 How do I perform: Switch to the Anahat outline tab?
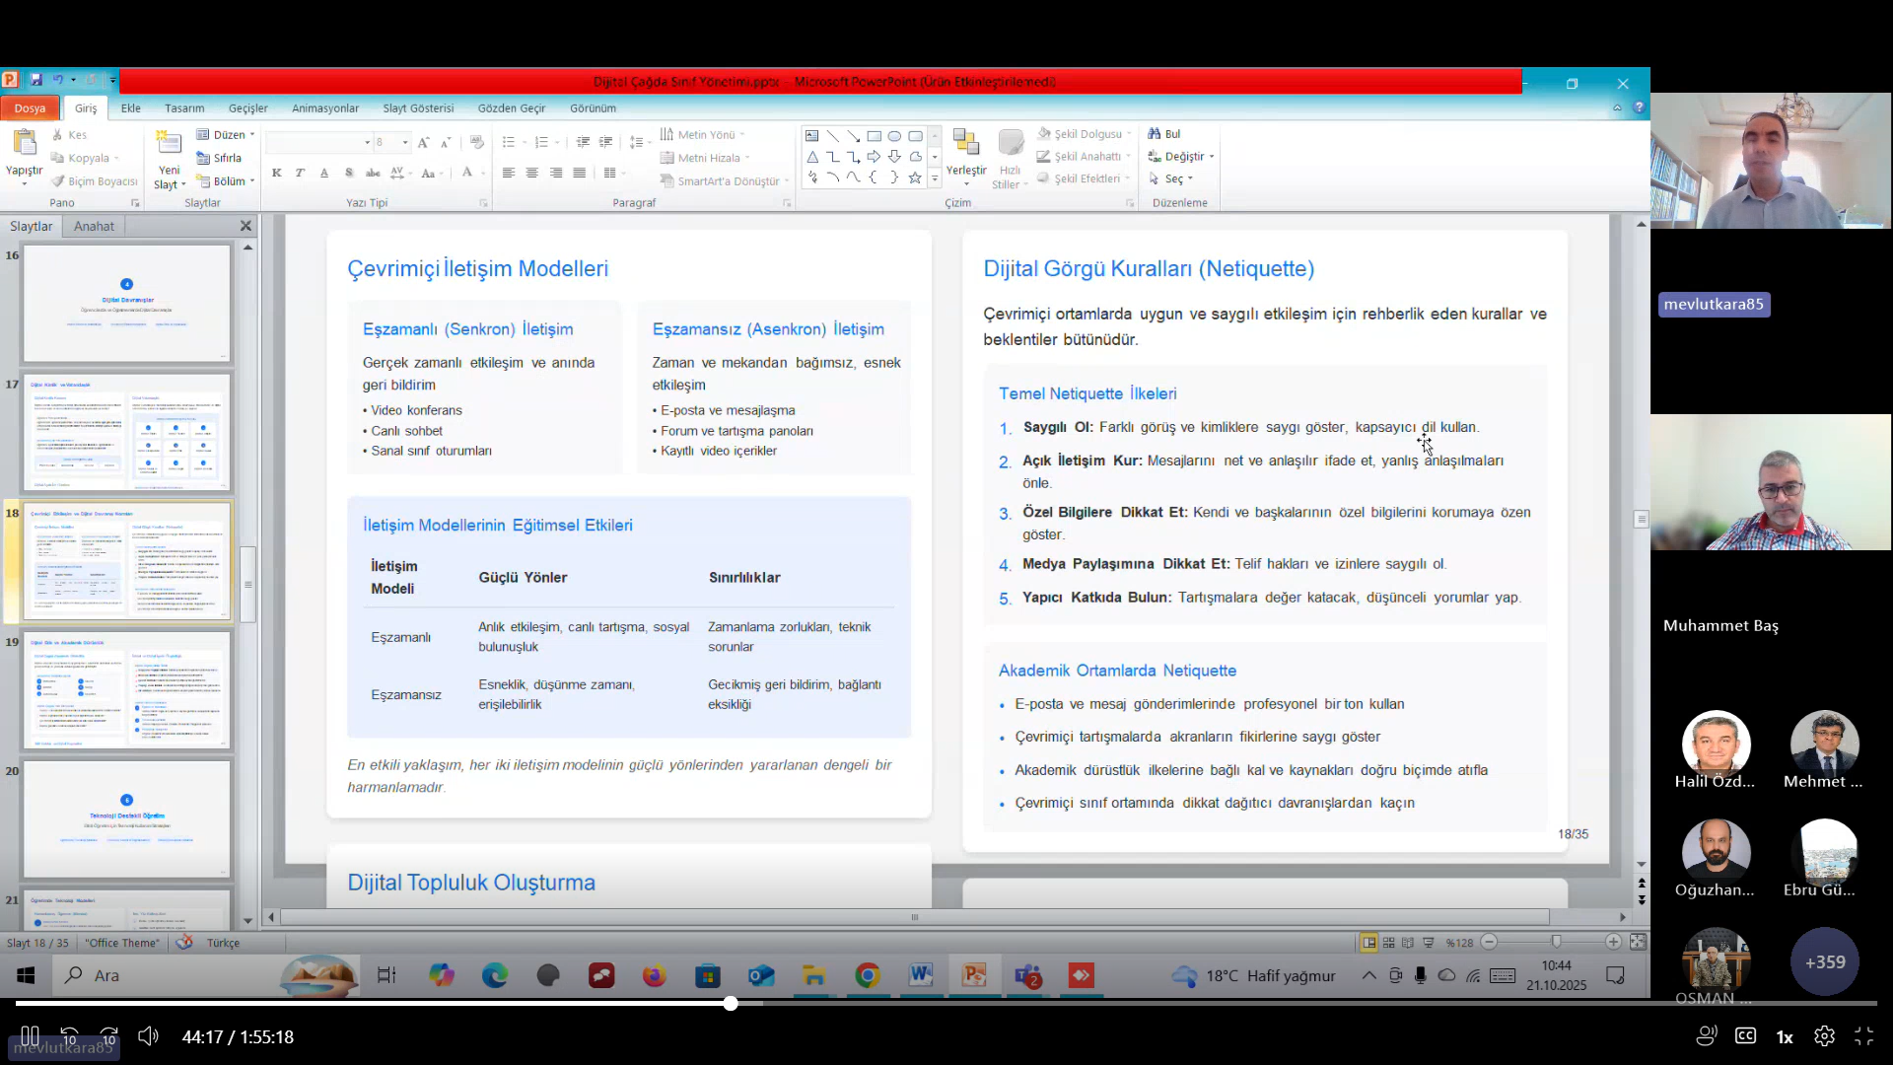click(94, 227)
